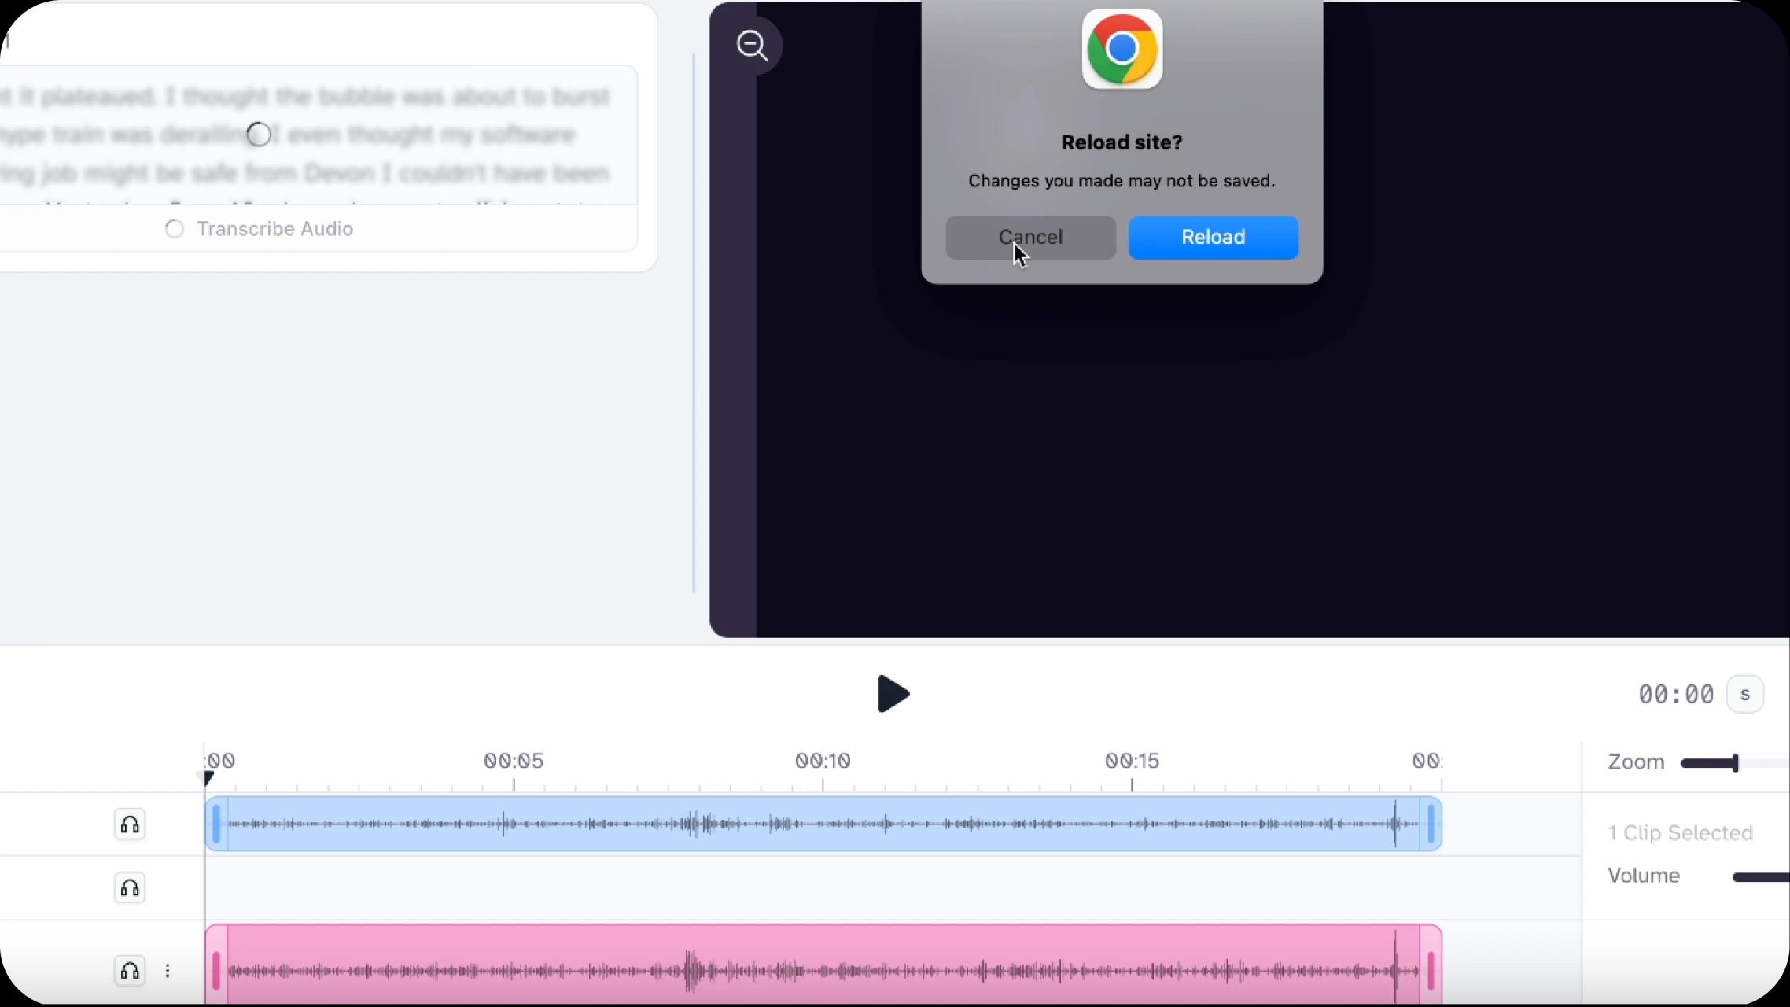This screenshot has width=1790, height=1007.
Task: Open three-dot options for pink track
Action: pos(168,971)
